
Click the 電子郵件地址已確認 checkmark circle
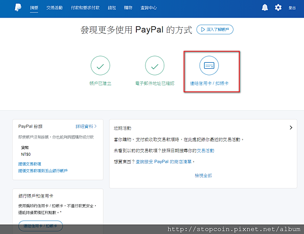[x=155, y=65]
